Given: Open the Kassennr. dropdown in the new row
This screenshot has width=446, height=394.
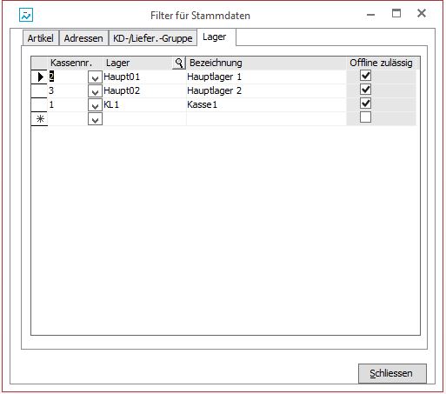Looking at the screenshot, I should click(x=95, y=119).
